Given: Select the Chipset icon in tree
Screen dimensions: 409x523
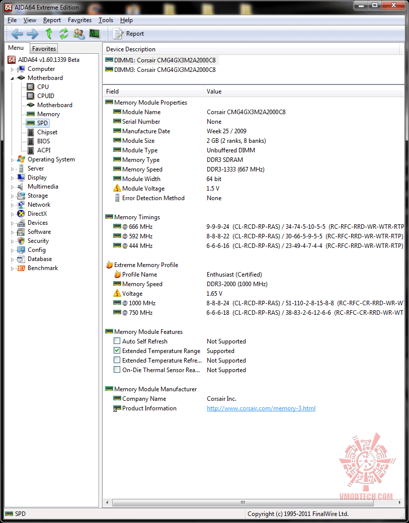Looking at the screenshot, I should [x=31, y=132].
